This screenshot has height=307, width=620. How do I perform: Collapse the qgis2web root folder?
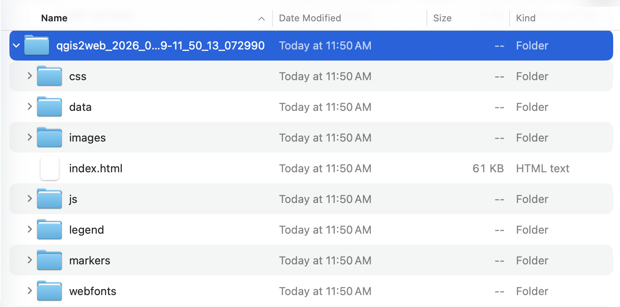coord(16,46)
